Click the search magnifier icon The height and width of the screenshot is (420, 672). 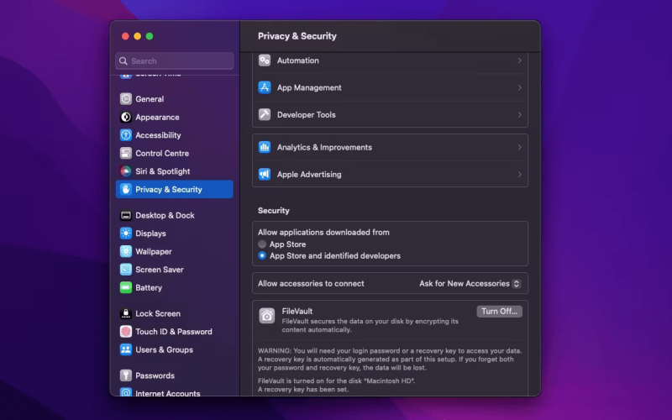(x=123, y=60)
